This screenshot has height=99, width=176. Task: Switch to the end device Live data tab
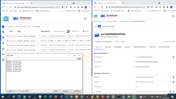(x=108, y=47)
